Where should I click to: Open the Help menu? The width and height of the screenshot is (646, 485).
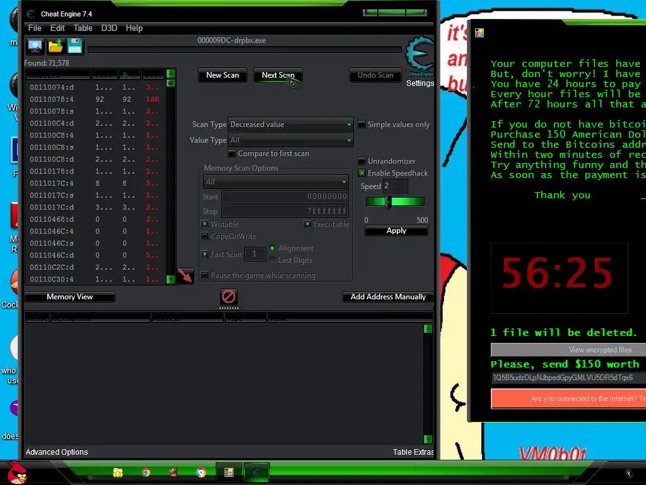pyautogui.click(x=134, y=28)
